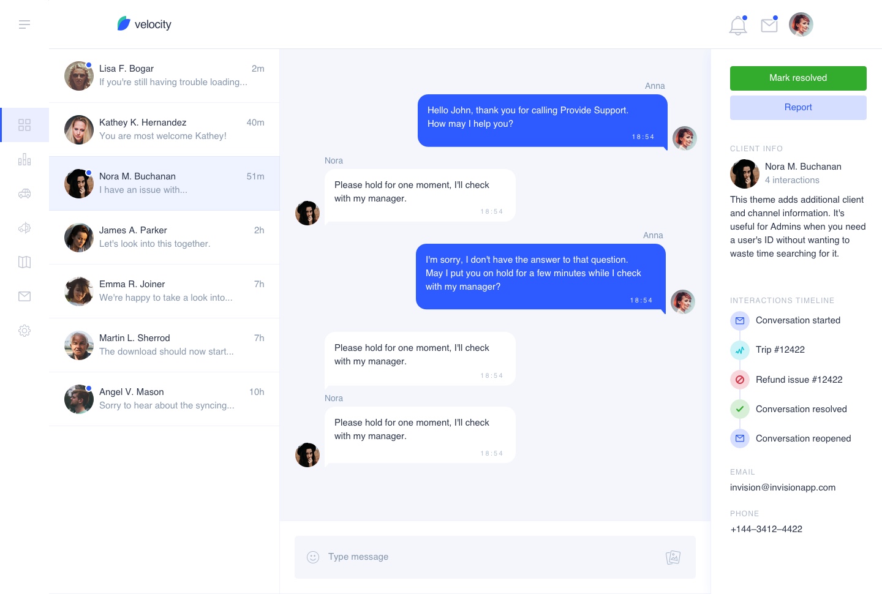Open the mail envelope in the header
Screen dimensions: 882x594
[x=769, y=25]
